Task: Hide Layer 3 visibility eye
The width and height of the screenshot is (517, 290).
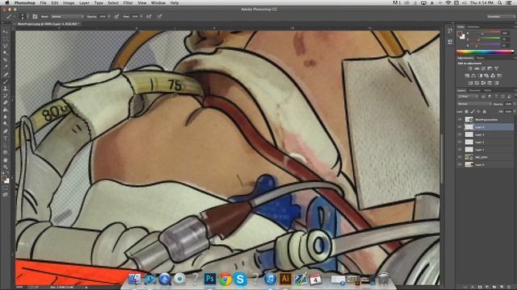Action: [x=460, y=135]
